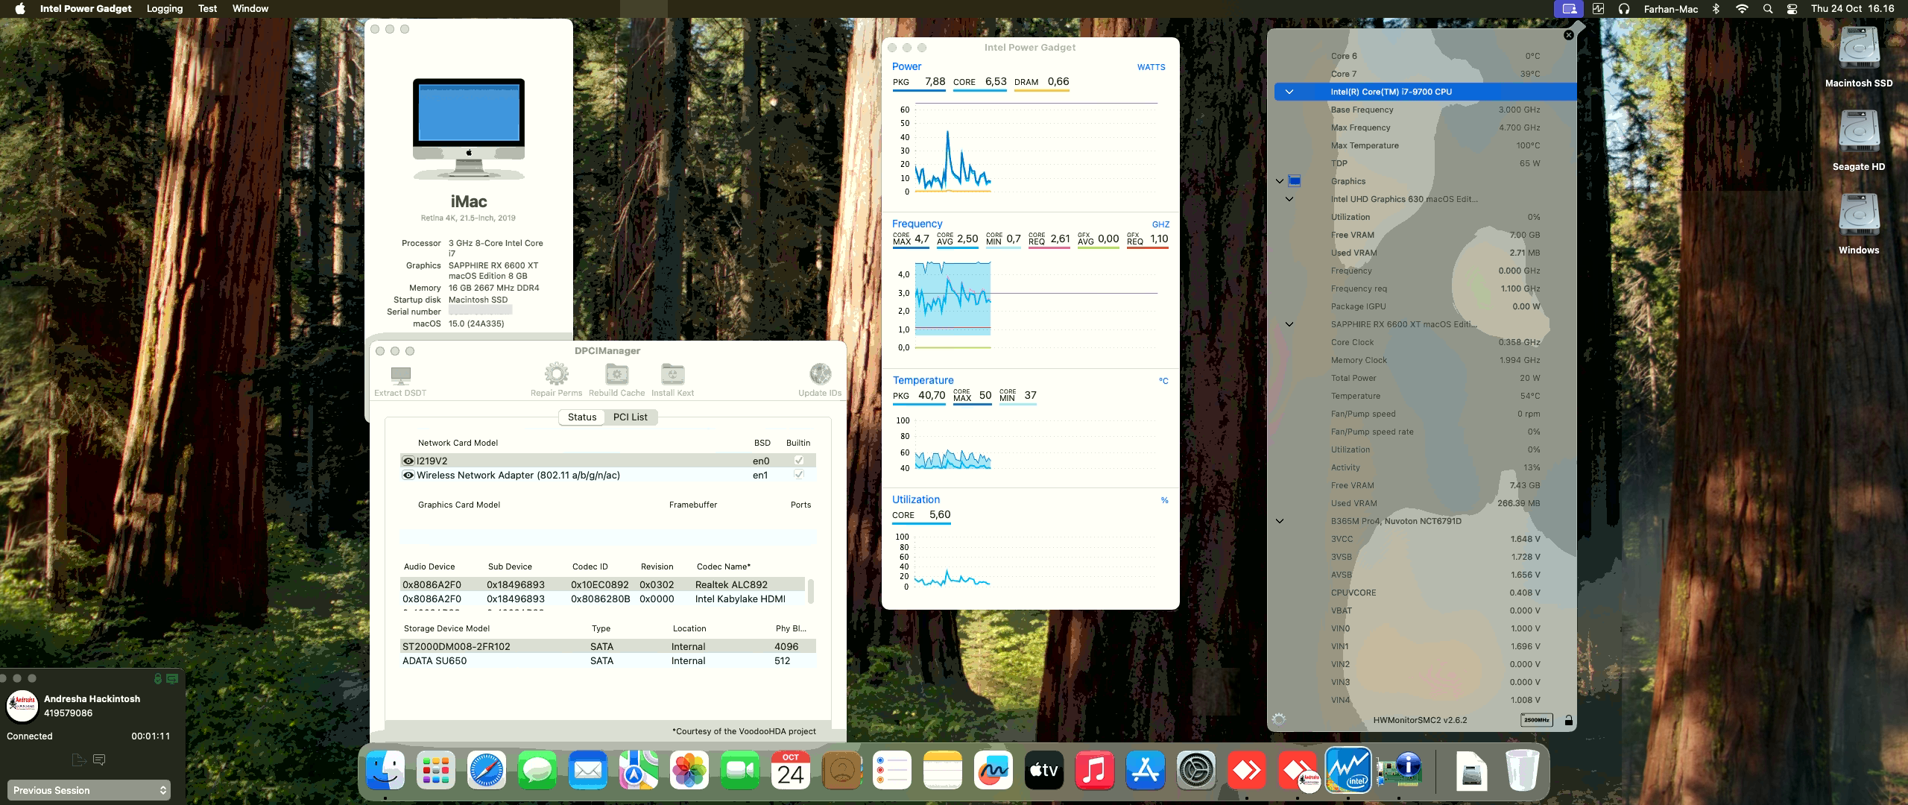Screen dimensions: 1908x805
Task: Click Extract DSDT in DPCIManager
Action: (x=400, y=376)
